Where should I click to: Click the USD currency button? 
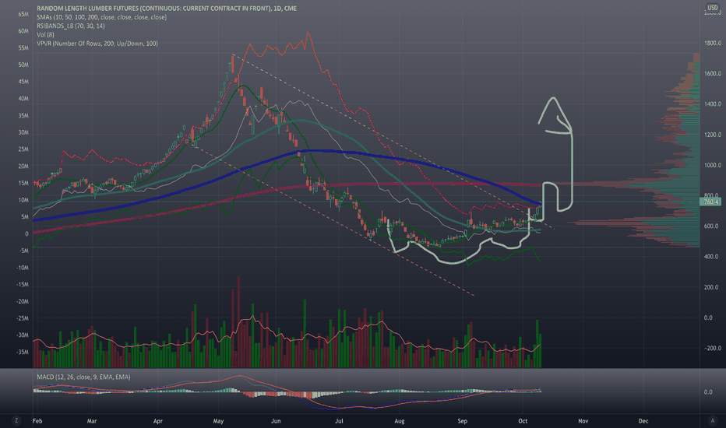point(712,8)
